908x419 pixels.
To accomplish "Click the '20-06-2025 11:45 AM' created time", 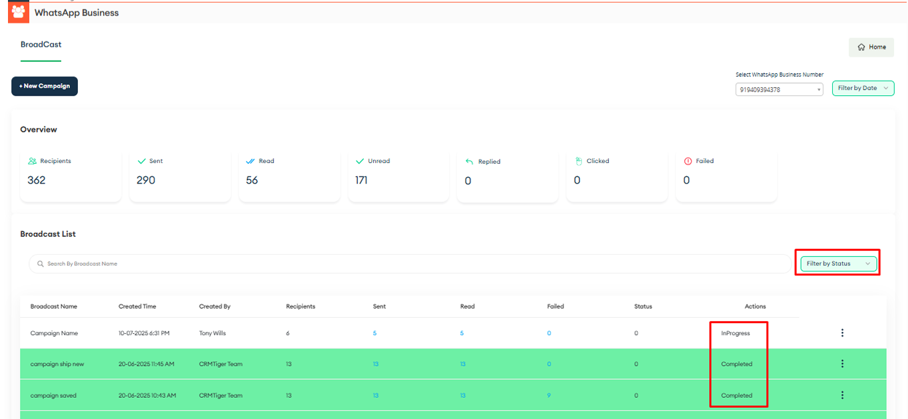I will pyautogui.click(x=146, y=364).
